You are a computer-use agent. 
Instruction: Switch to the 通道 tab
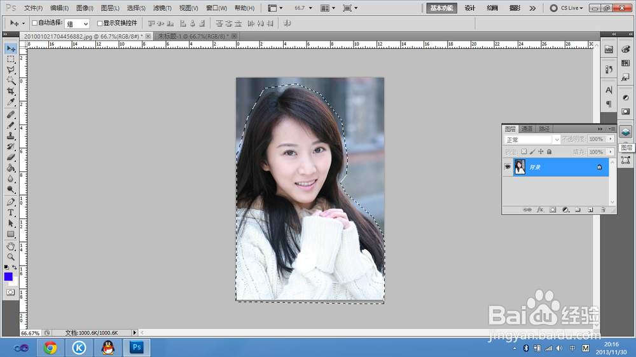point(527,129)
